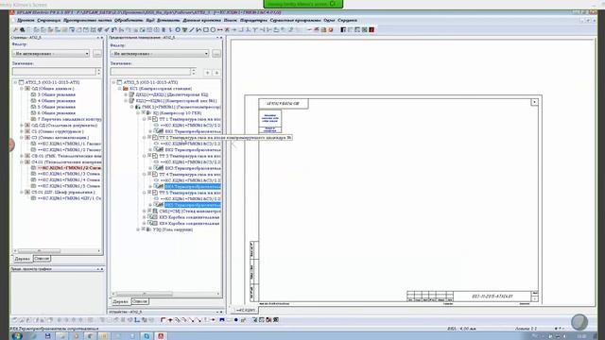Open filter dropdown in Предварительное планирование panel

206,54
